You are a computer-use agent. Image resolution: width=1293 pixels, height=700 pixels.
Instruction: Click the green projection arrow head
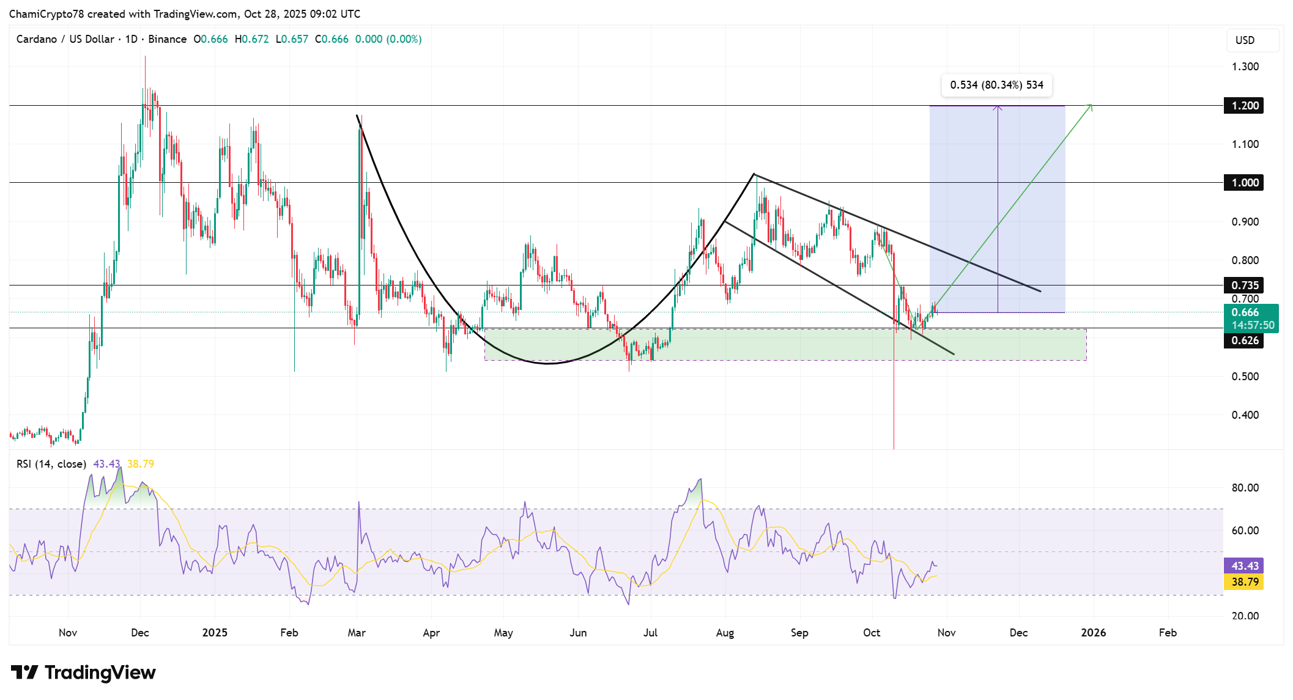pos(1091,106)
